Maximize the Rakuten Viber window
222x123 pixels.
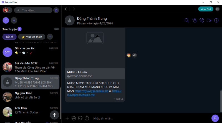coord(211,2)
